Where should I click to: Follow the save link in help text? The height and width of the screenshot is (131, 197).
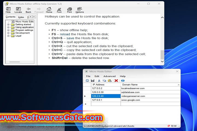(x=70, y=38)
